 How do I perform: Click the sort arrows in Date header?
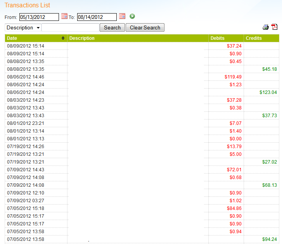point(63,38)
